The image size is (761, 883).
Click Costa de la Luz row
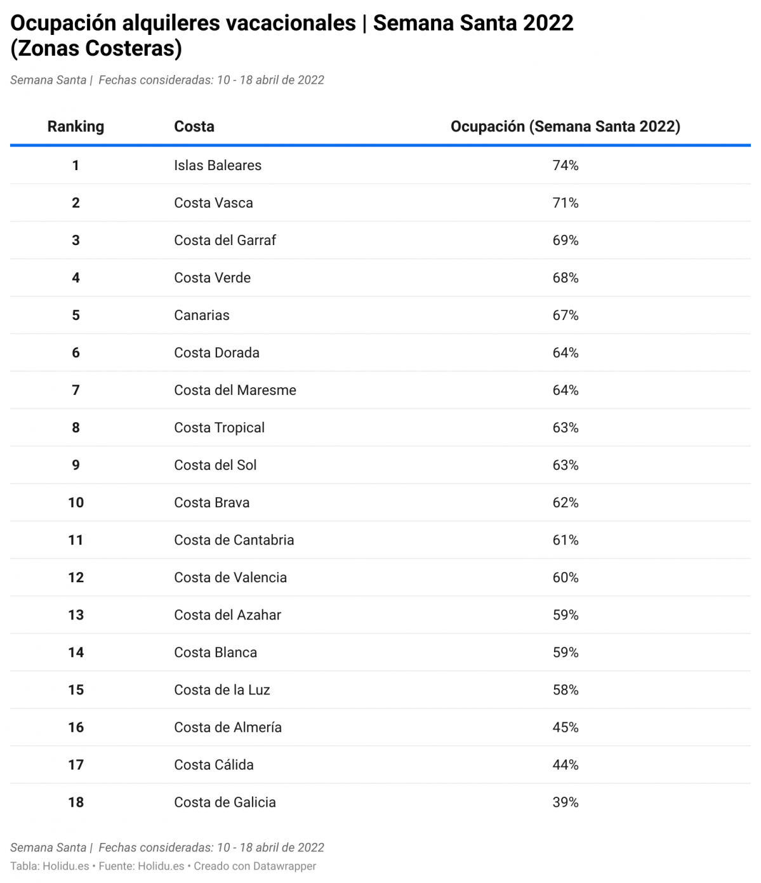(380, 690)
